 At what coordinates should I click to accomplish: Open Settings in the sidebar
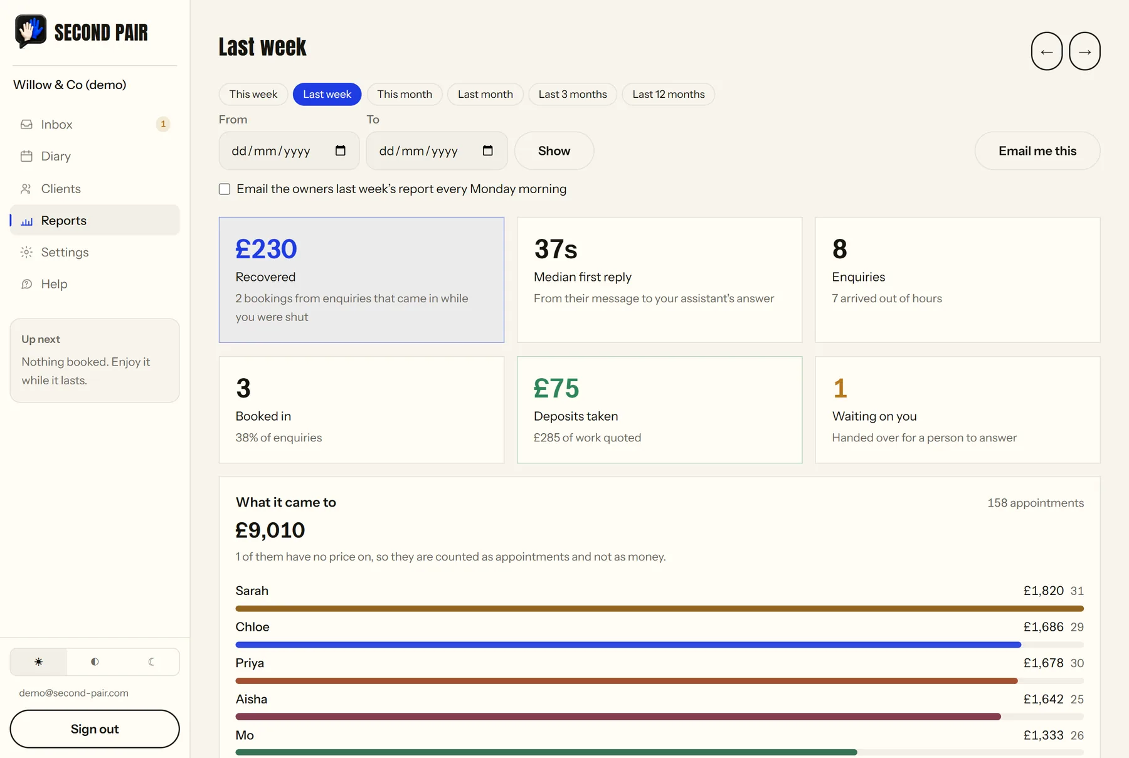(x=95, y=252)
